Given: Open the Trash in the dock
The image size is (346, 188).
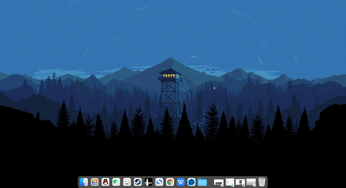Looking at the screenshot, I should click(x=262, y=182).
